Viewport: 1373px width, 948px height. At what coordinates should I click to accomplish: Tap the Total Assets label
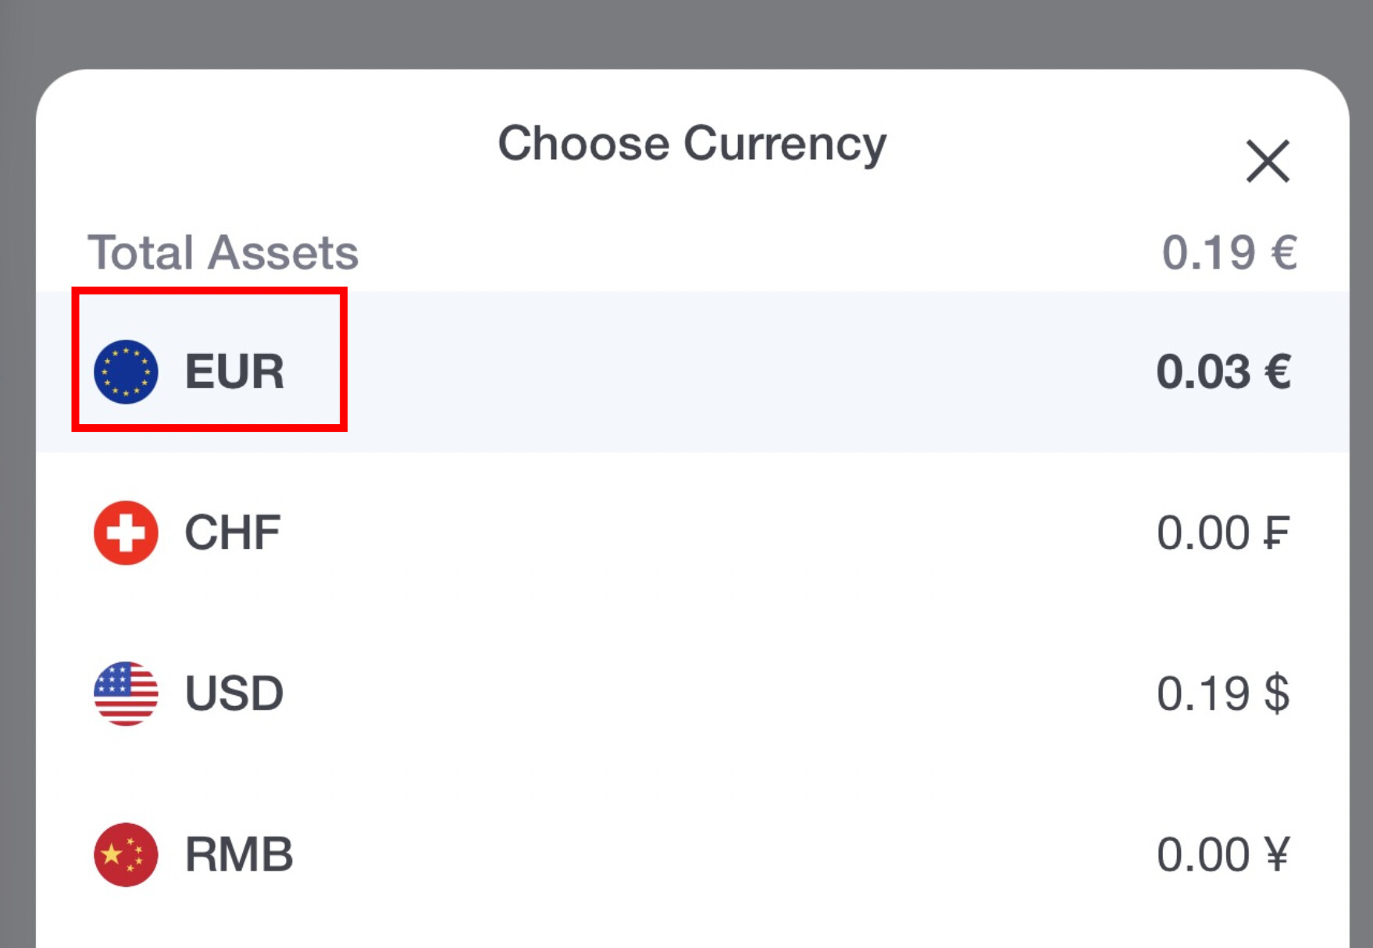tap(223, 252)
